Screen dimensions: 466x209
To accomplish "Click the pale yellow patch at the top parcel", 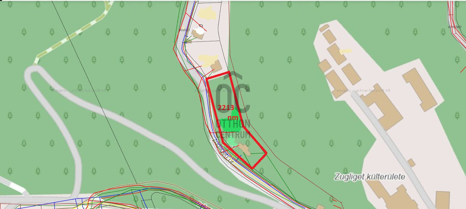I will (x=207, y=13).
